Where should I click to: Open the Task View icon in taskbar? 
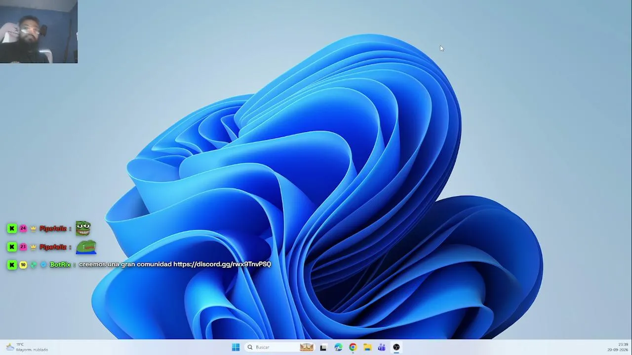[323, 347]
